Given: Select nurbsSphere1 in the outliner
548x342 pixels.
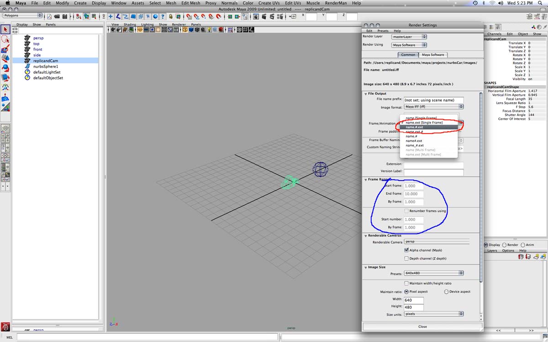Looking at the screenshot, I should coord(46,67).
